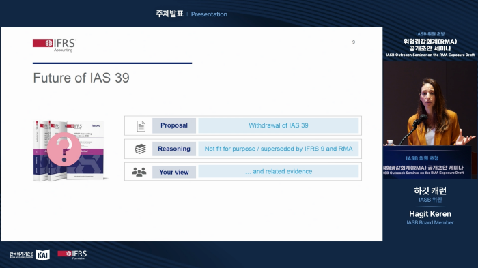
Task: Click the 'Withdrawal of IAS 39' text
Action: (x=279, y=125)
